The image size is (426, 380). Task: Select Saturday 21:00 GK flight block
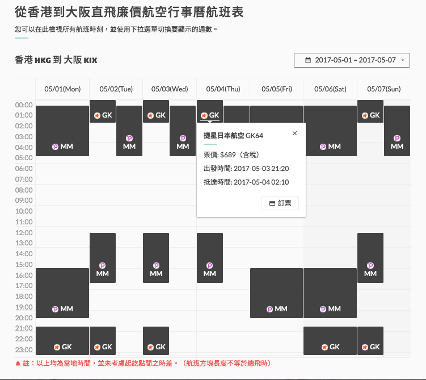[330, 341]
